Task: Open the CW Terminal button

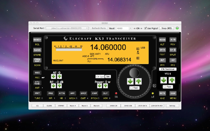Action: pyautogui.click(x=168, y=69)
